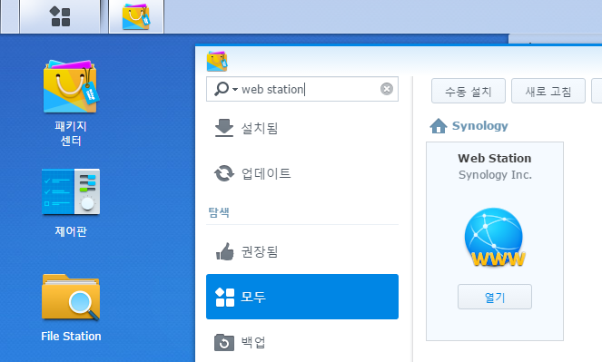Click the 탐색 section label
The height and width of the screenshot is (362, 602).
pyautogui.click(x=219, y=212)
